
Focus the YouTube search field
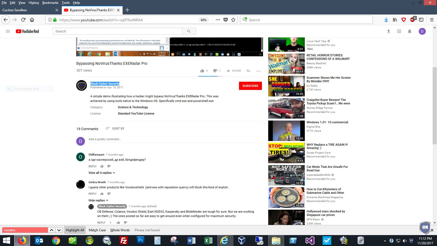pyautogui.click(x=117, y=31)
